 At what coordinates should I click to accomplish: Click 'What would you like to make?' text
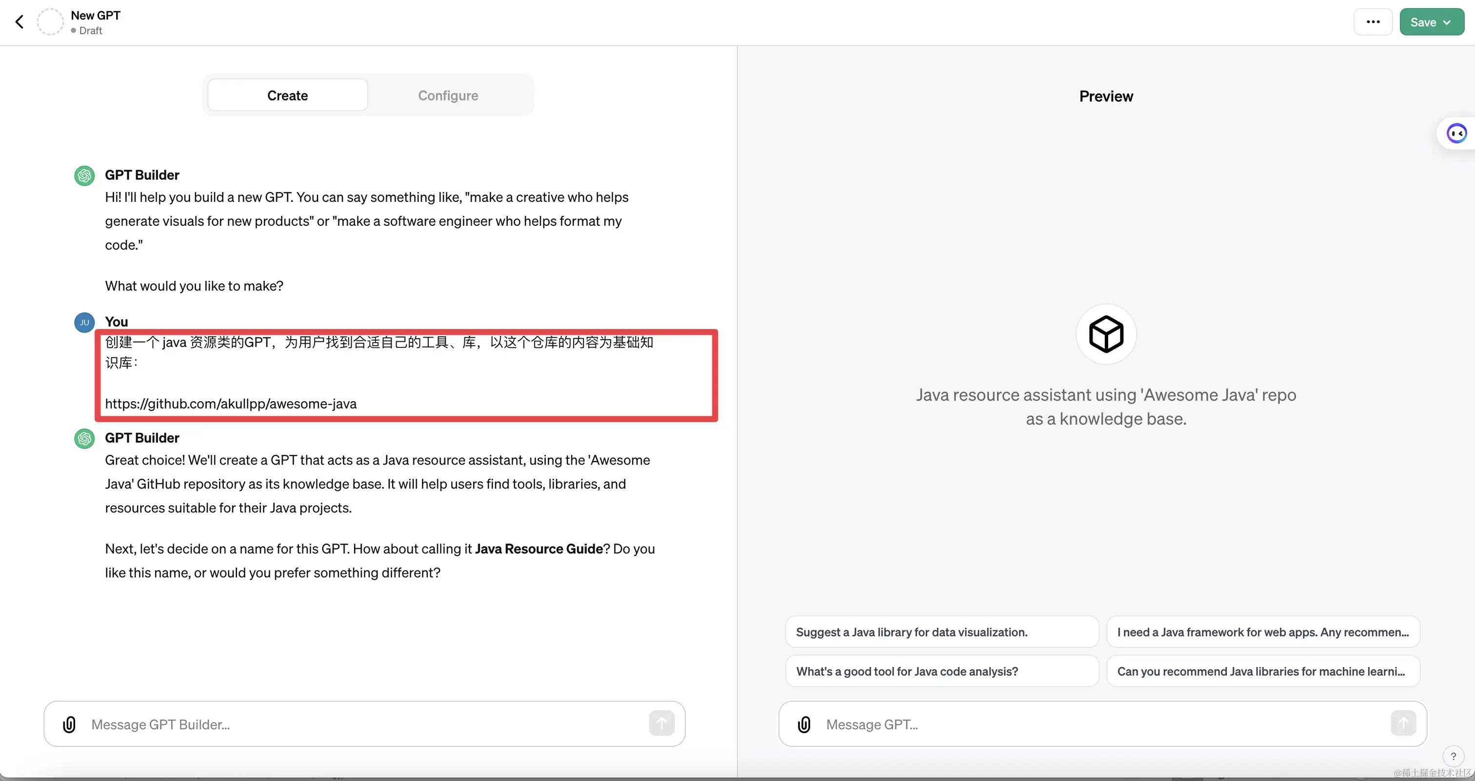point(194,286)
